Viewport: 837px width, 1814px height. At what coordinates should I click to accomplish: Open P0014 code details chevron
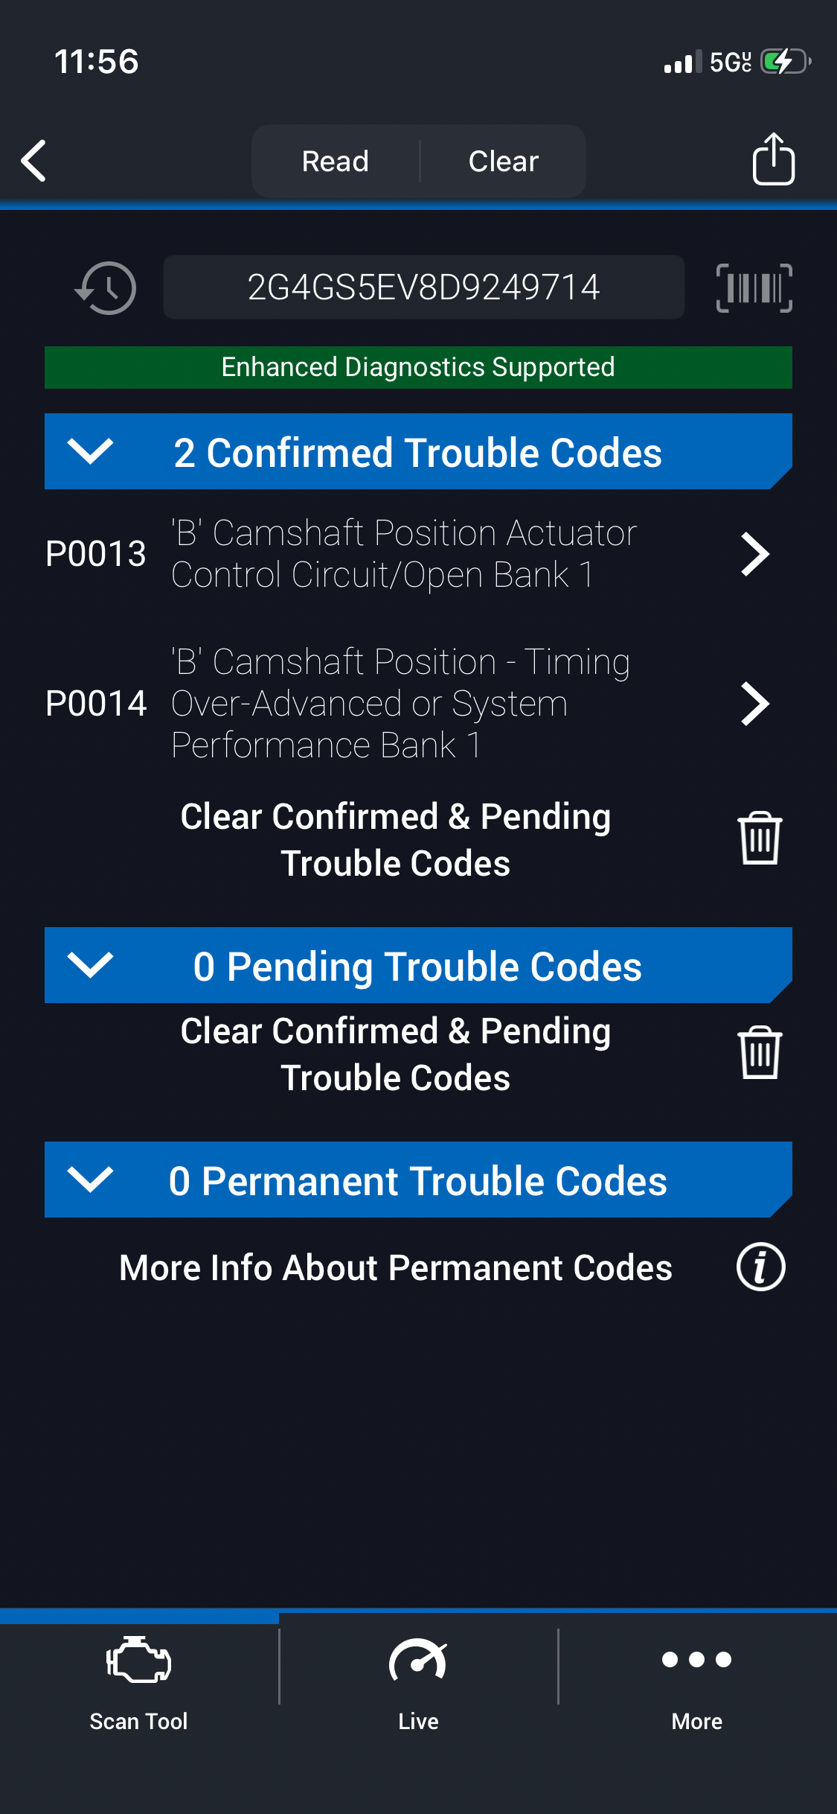coord(754,704)
